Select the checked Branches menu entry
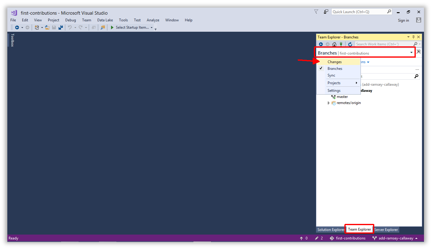Screen dimensions: 431x248 339,69
